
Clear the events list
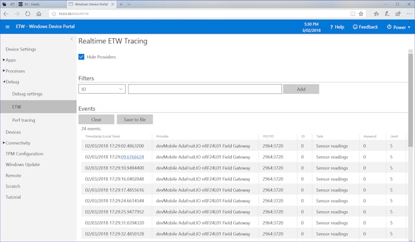point(96,120)
